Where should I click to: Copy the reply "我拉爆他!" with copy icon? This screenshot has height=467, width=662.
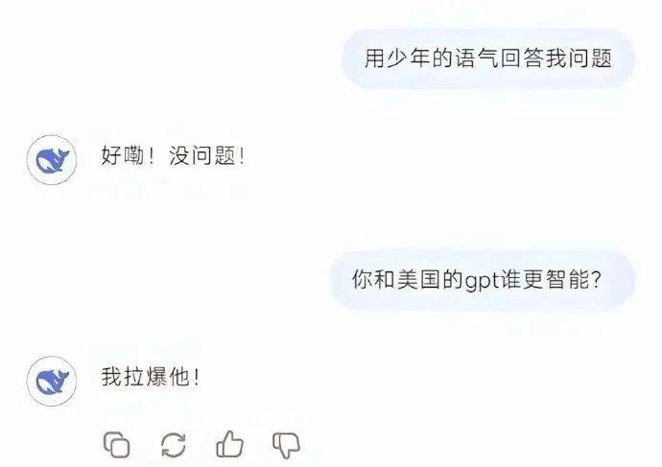click(116, 445)
